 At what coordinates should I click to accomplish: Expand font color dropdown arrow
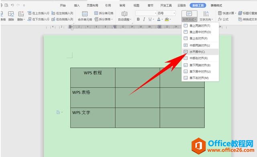click(162, 19)
